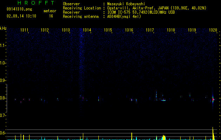Click frequency axis label 0.6

pyautogui.click(x=3, y=133)
